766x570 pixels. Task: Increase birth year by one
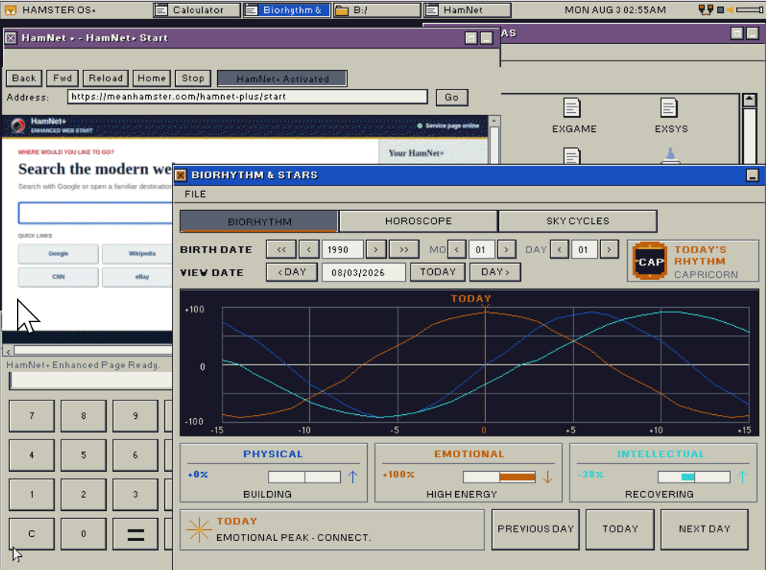375,249
